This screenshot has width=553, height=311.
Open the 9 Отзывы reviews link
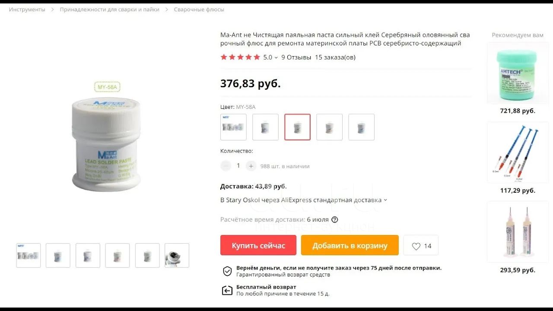(296, 57)
